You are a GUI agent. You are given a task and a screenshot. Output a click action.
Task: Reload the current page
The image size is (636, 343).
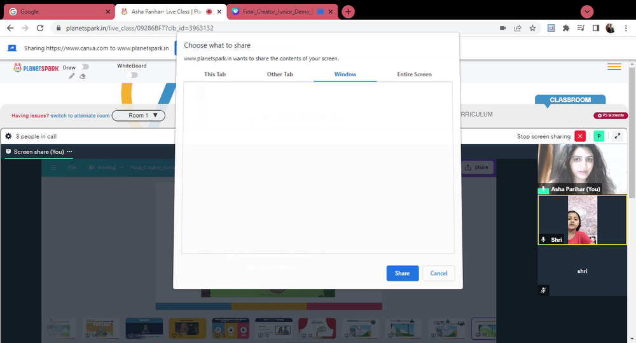click(39, 28)
